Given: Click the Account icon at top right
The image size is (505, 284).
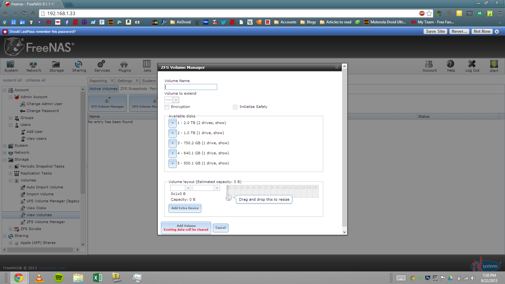Looking at the screenshot, I should [430, 66].
